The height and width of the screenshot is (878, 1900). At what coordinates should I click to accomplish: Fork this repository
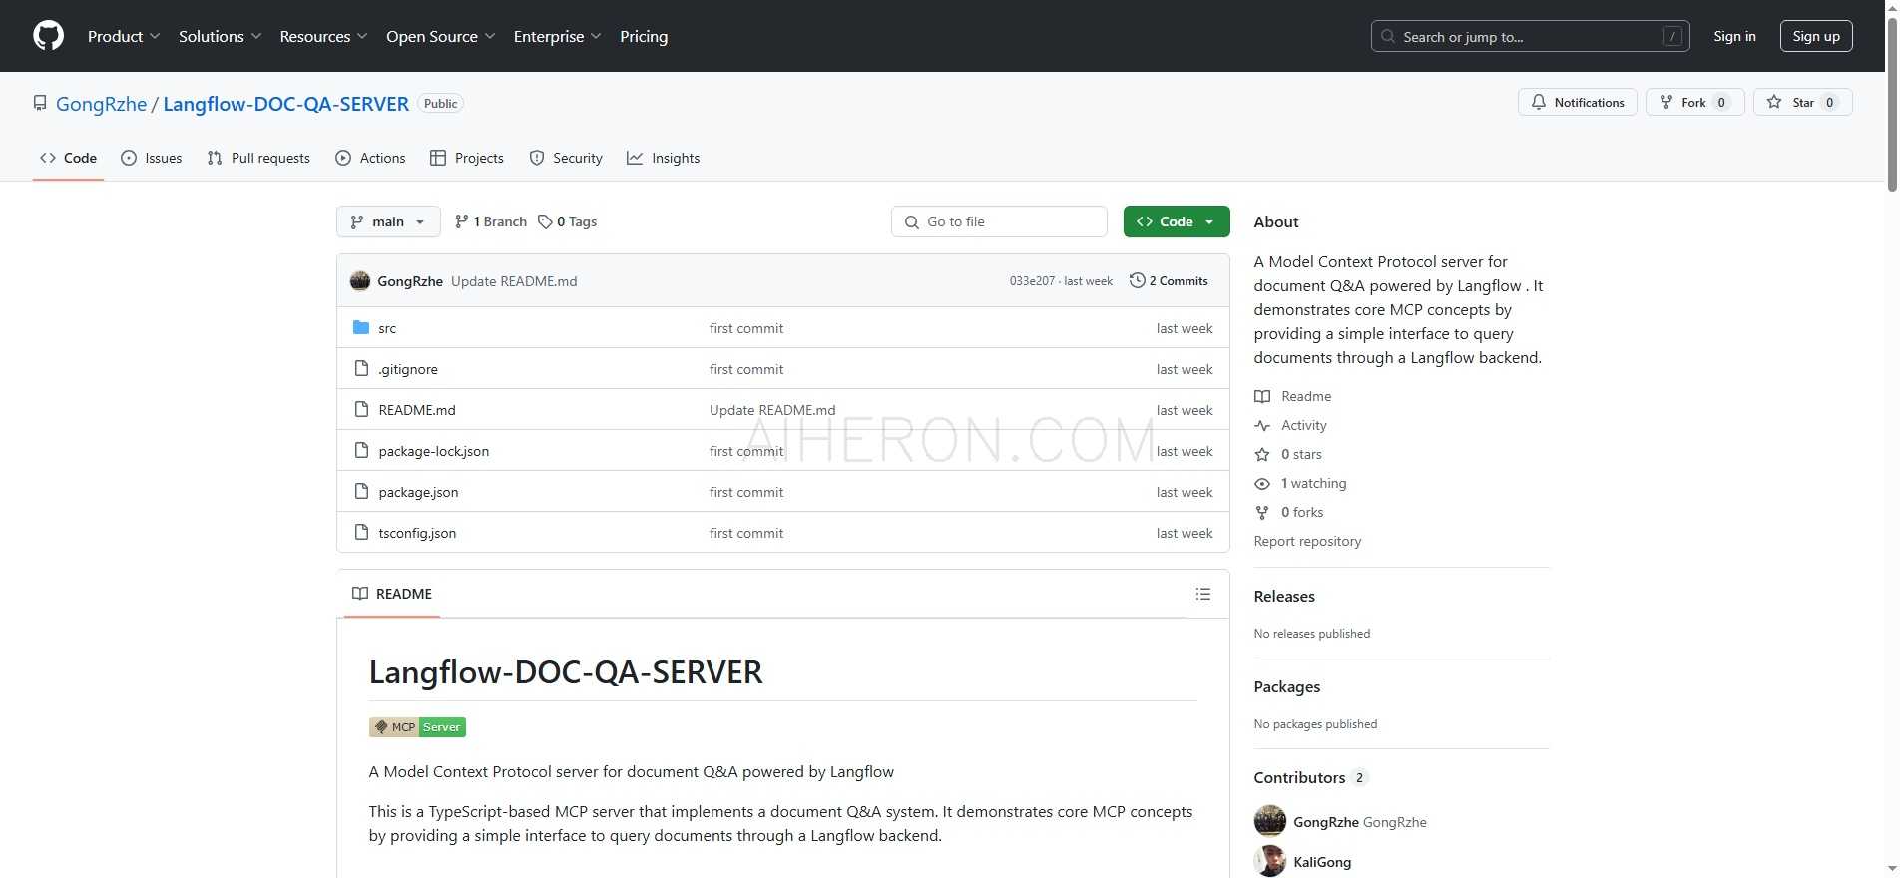pyautogui.click(x=1694, y=102)
